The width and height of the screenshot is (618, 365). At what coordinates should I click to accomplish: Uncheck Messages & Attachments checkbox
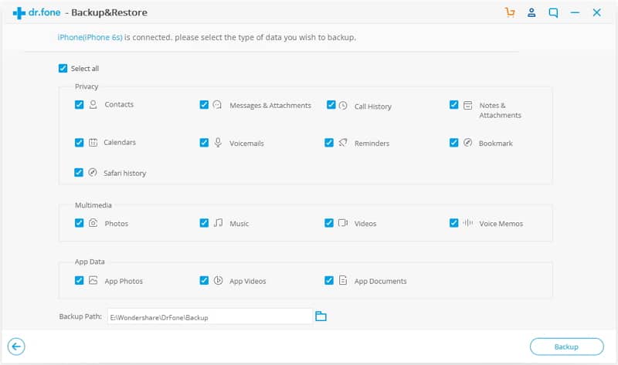[x=204, y=105]
